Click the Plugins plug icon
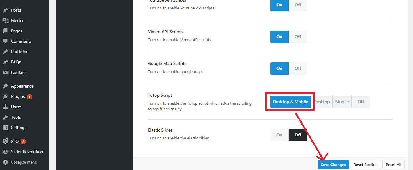 tap(6, 96)
